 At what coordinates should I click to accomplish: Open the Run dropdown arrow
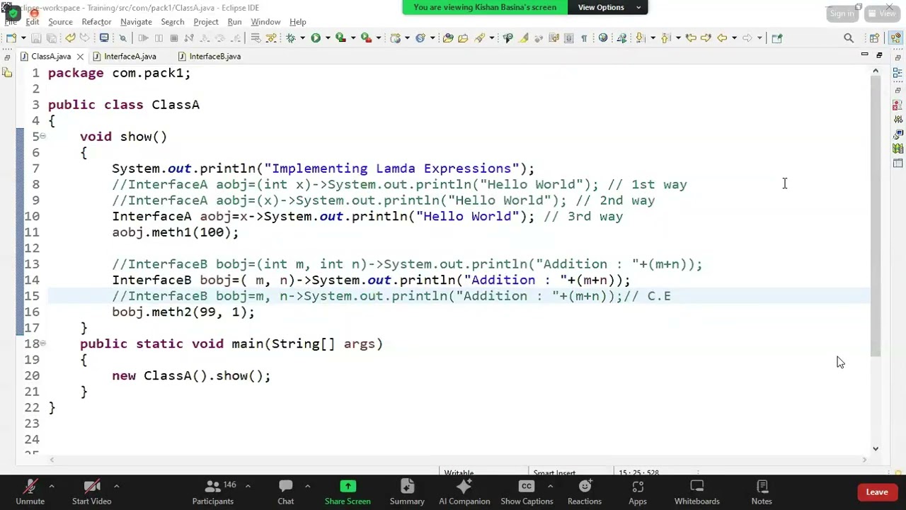tap(327, 38)
